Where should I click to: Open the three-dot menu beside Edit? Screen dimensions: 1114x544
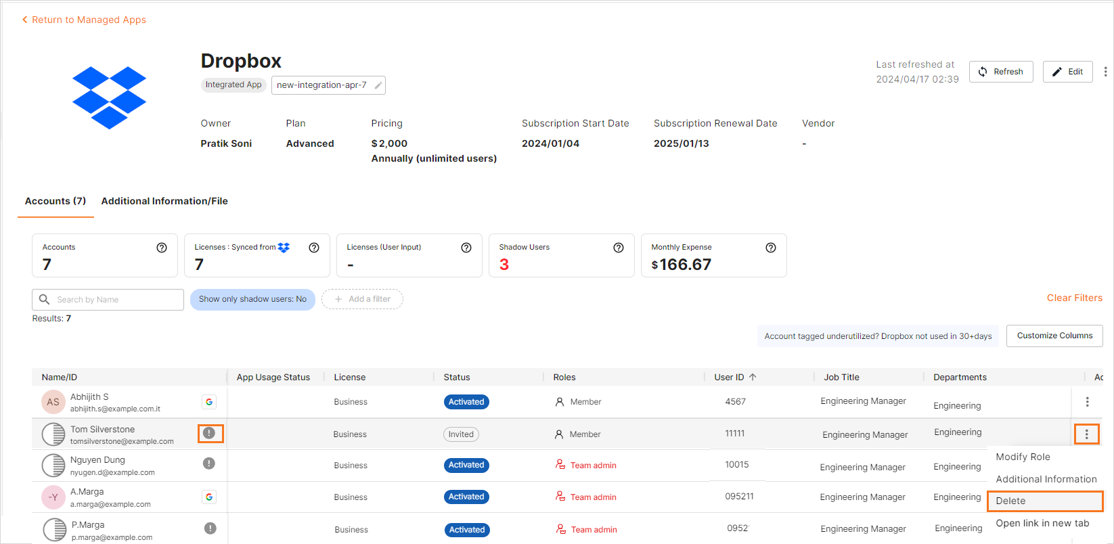point(1105,72)
